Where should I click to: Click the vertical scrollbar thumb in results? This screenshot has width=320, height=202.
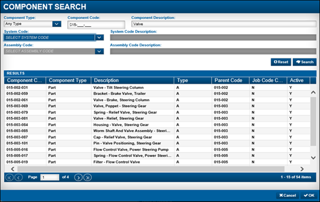pyautogui.click(x=313, y=122)
